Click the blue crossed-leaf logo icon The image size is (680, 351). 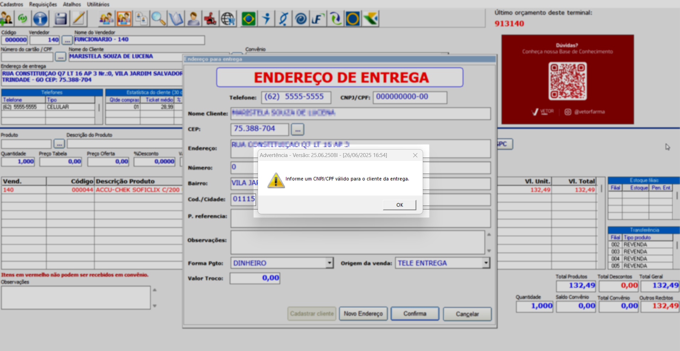[284, 18]
